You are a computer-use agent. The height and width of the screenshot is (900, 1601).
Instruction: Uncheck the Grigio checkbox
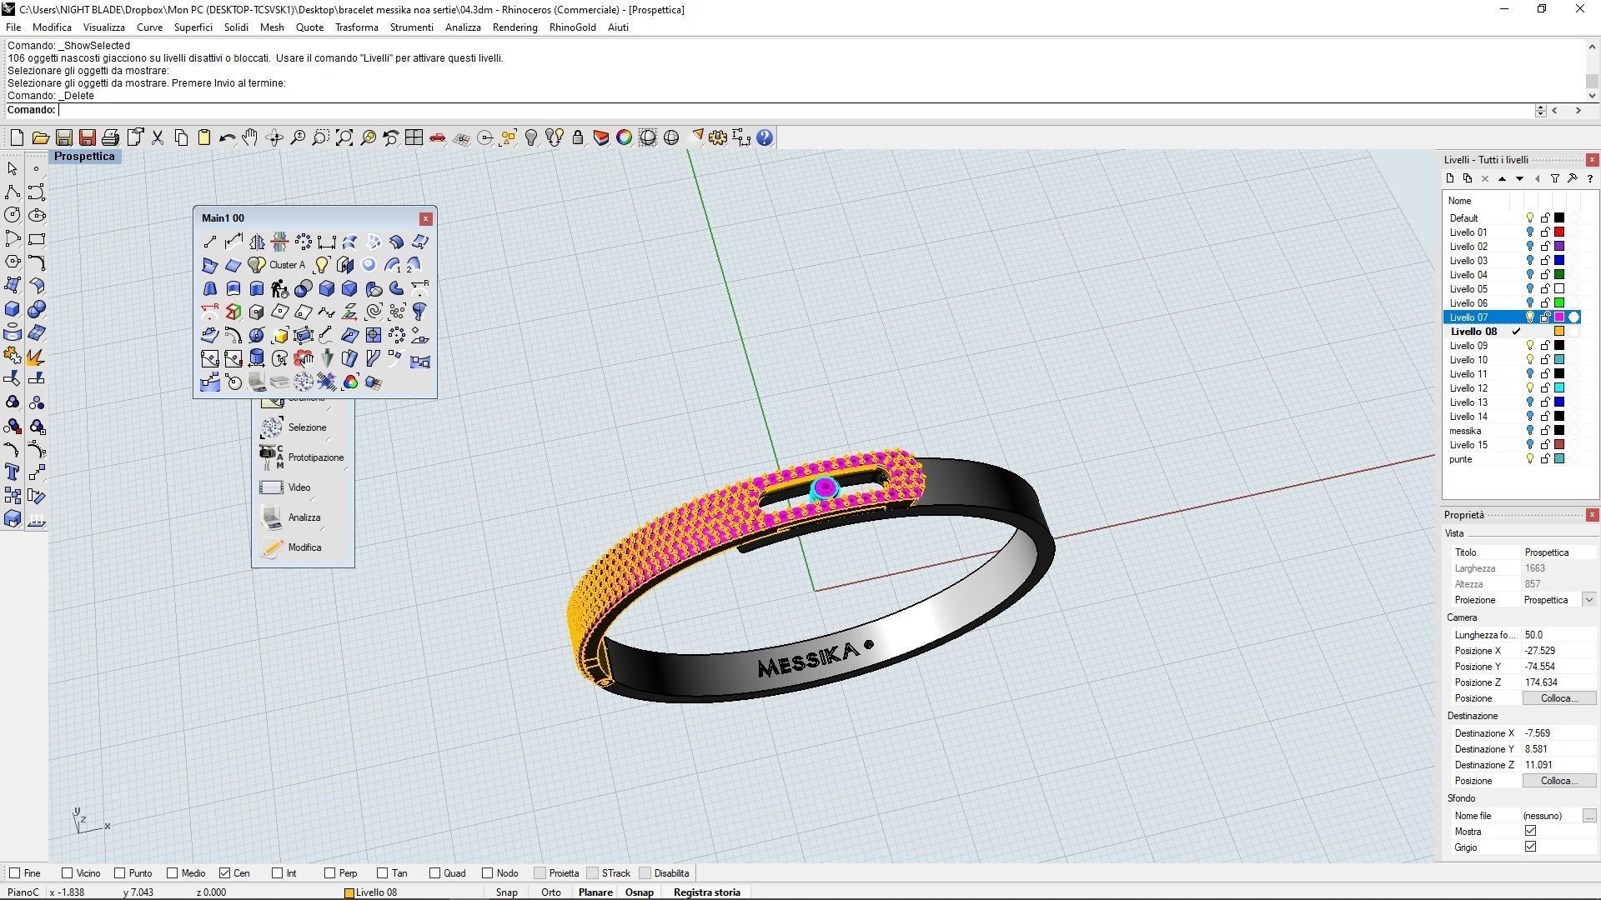(x=1530, y=847)
